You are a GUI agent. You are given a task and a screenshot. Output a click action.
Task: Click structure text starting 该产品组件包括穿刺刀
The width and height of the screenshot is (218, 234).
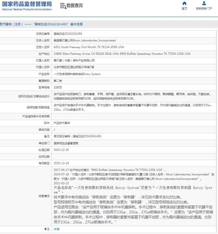click(x=132, y=96)
